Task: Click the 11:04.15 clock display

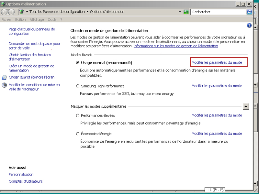Action: pyautogui.click(x=215, y=190)
